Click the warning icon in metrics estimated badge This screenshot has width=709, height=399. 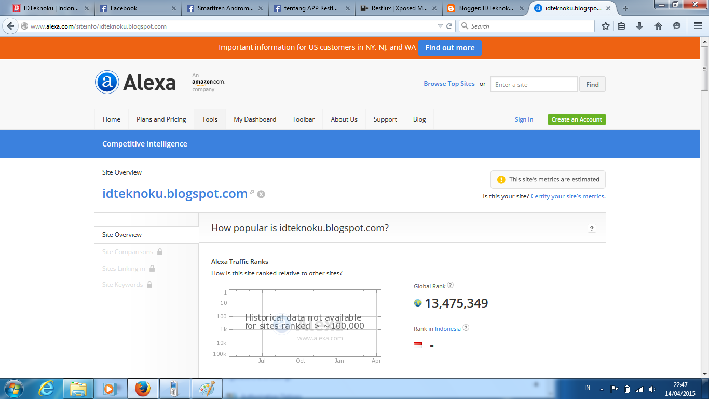coord(501,179)
